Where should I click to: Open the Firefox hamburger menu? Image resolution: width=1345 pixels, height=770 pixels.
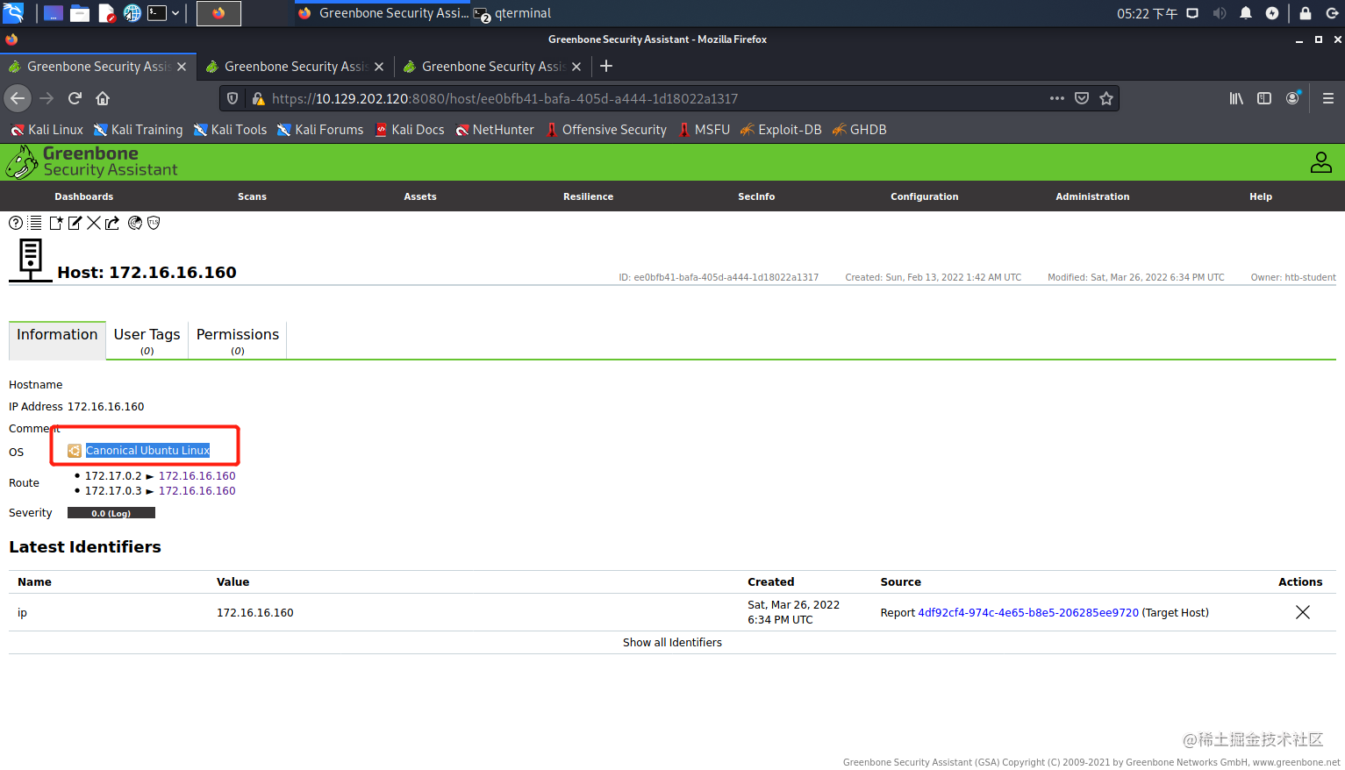[1328, 98]
